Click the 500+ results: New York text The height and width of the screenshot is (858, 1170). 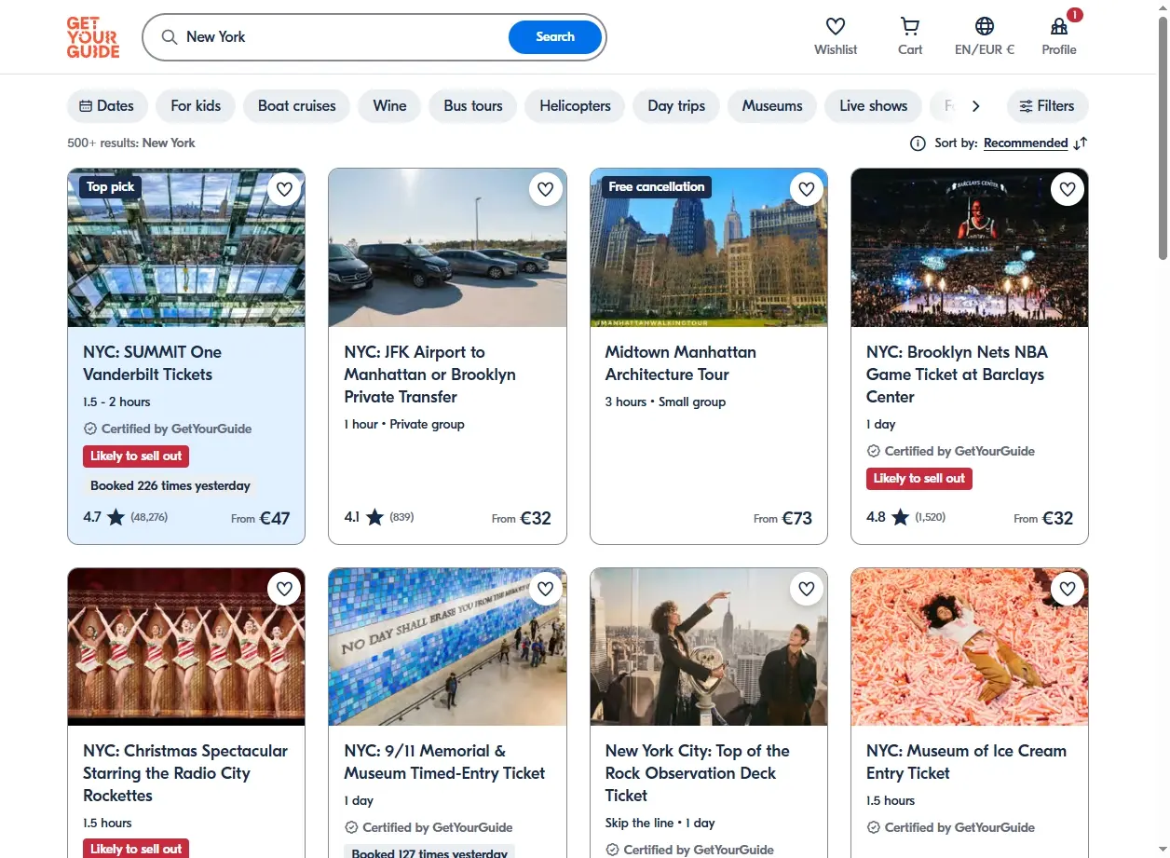click(x=131, y=143)
